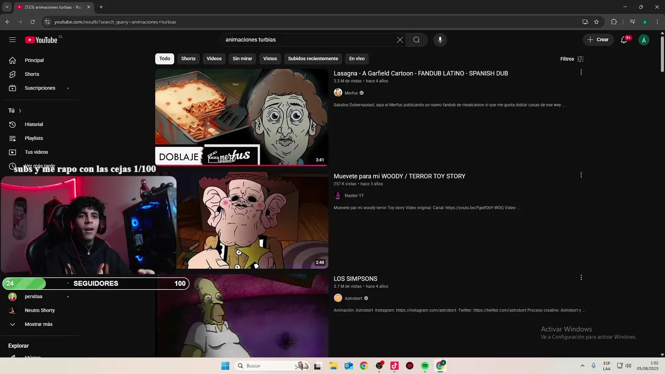Open the notifications bell

pyautogui.click(x=624, y=40)
